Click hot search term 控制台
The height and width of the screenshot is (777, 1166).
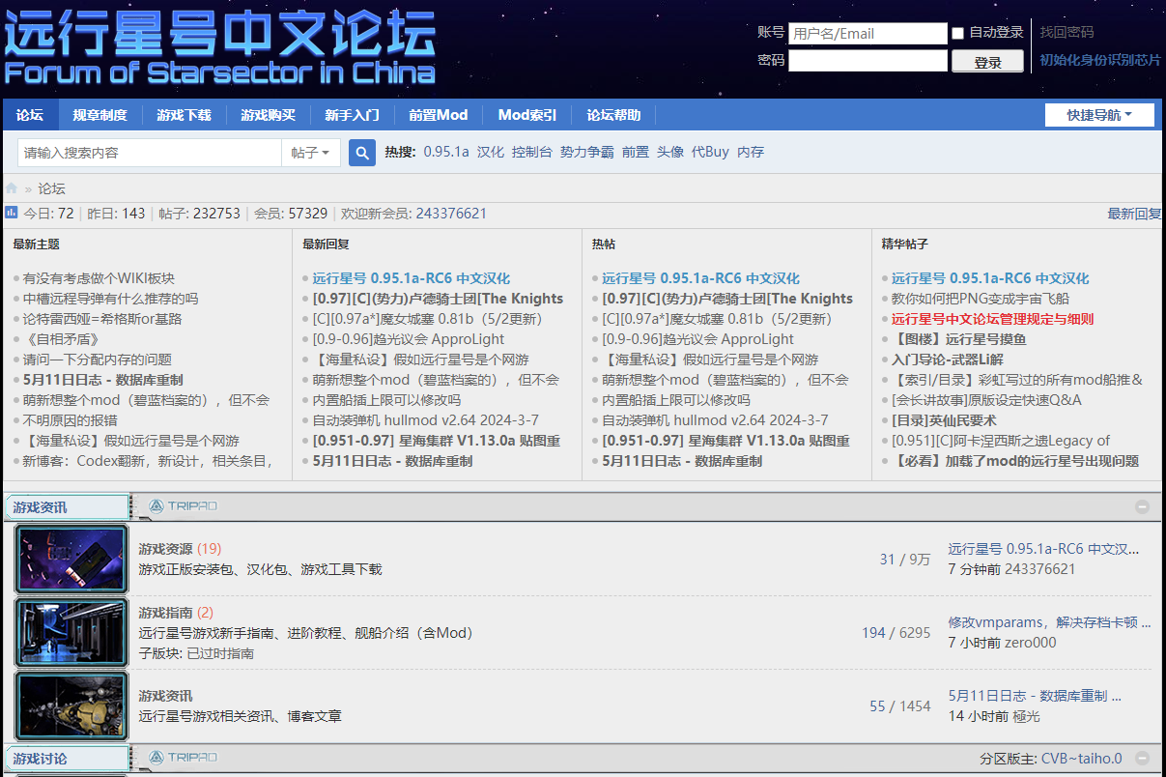tap(532, 152)
